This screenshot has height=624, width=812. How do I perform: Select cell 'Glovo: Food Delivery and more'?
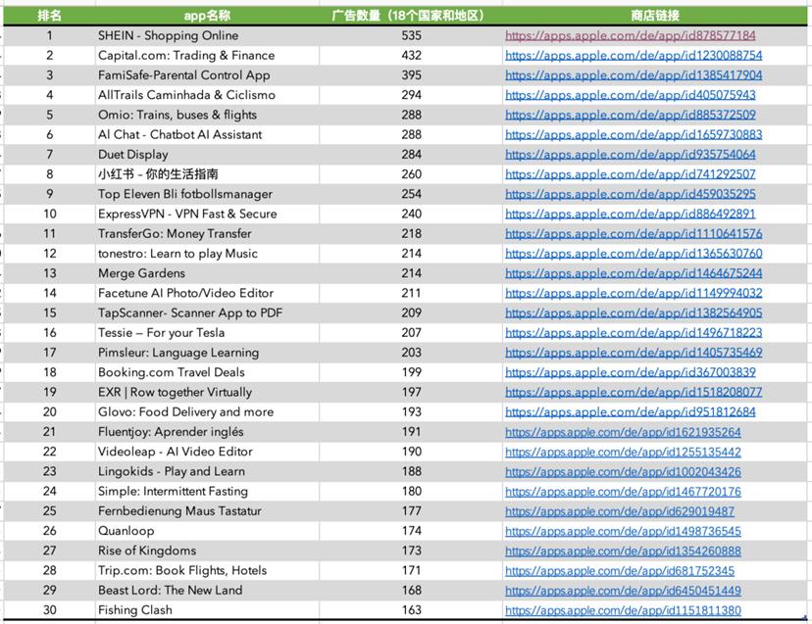(207, 411)
